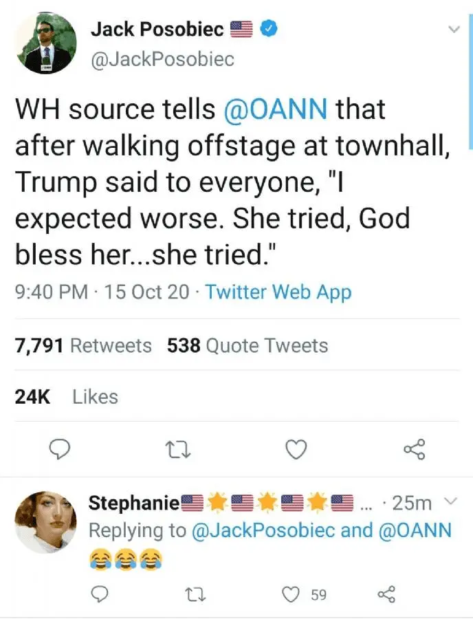Click the @JackPosobiec handle under the name
The height and width of the screenshot is (619, 473).
pos(162,59)
